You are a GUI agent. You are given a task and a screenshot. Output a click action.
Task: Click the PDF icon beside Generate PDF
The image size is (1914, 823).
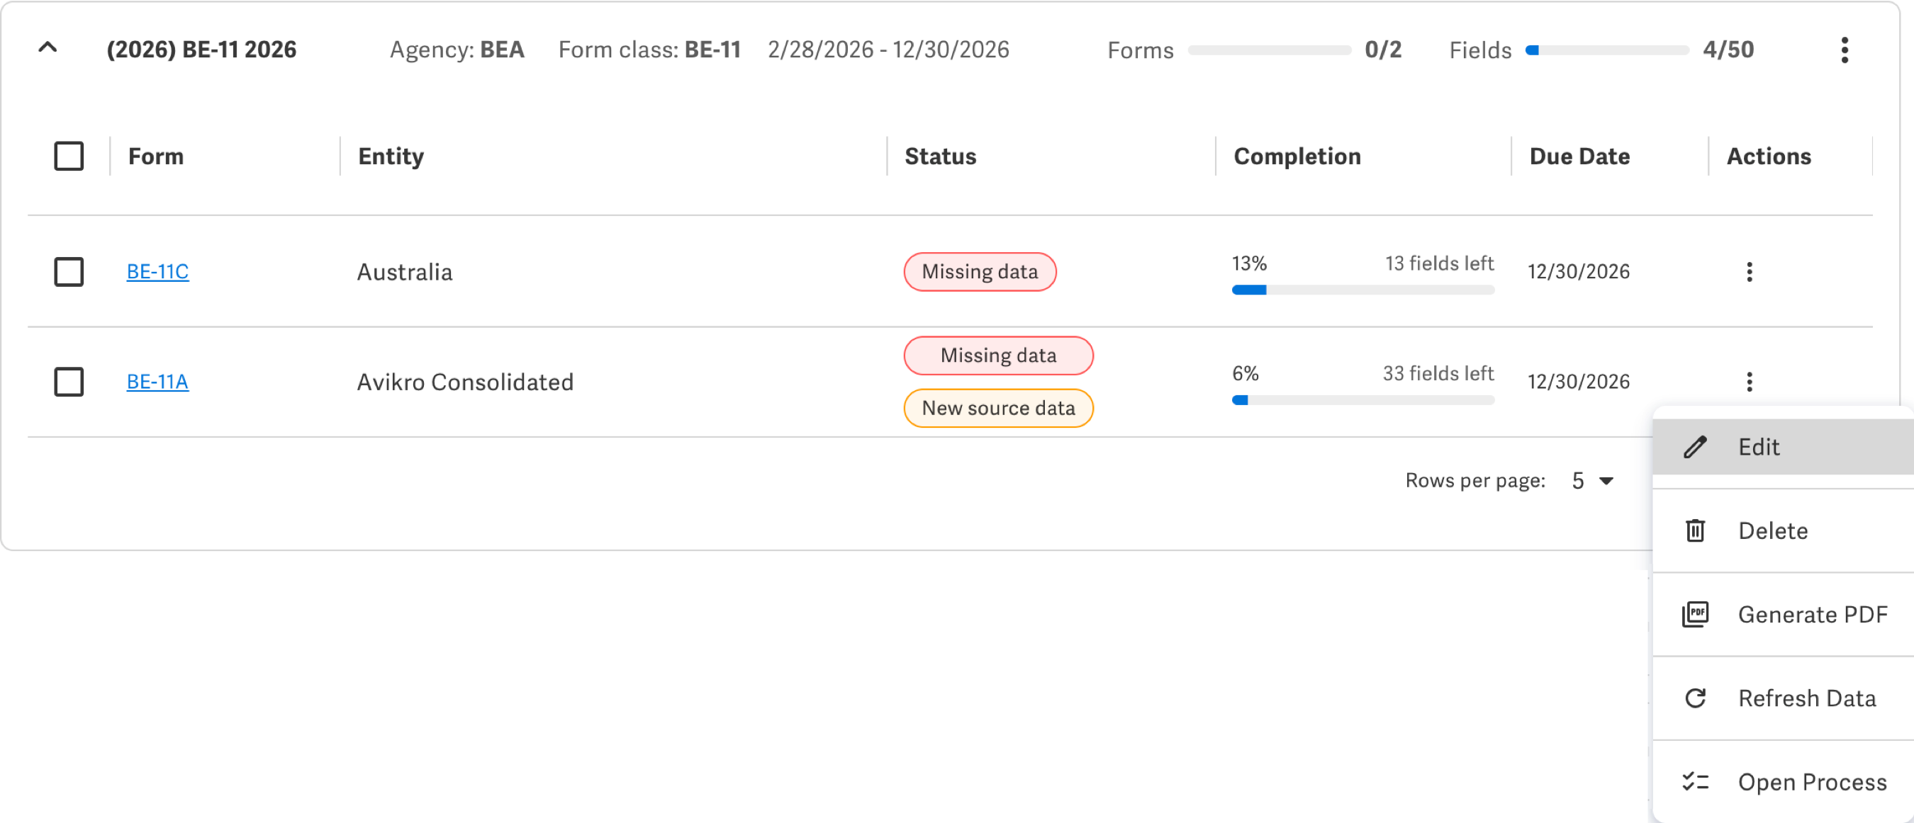point(1695,614)
